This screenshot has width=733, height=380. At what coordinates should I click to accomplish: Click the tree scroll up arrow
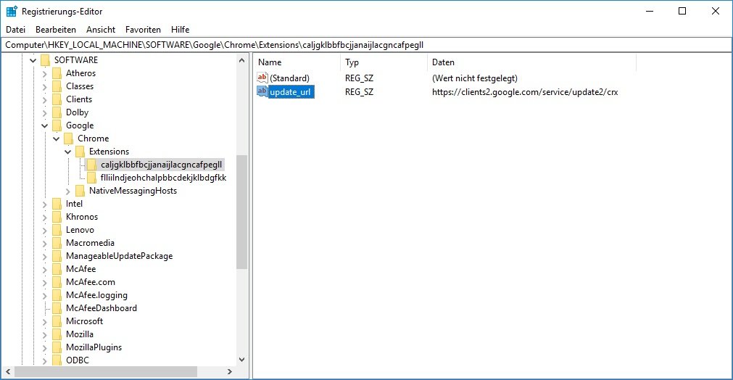point(241,60)
